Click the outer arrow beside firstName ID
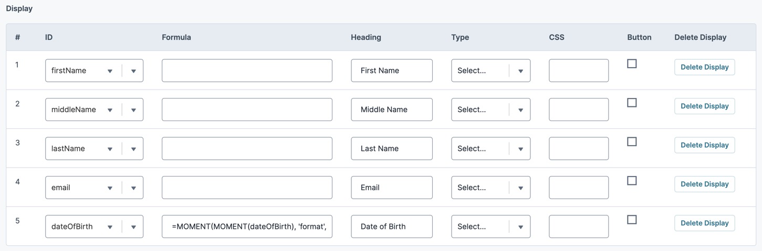Image resolution: width=762 pixels, height=251 pixels. (x=133, y=71)
